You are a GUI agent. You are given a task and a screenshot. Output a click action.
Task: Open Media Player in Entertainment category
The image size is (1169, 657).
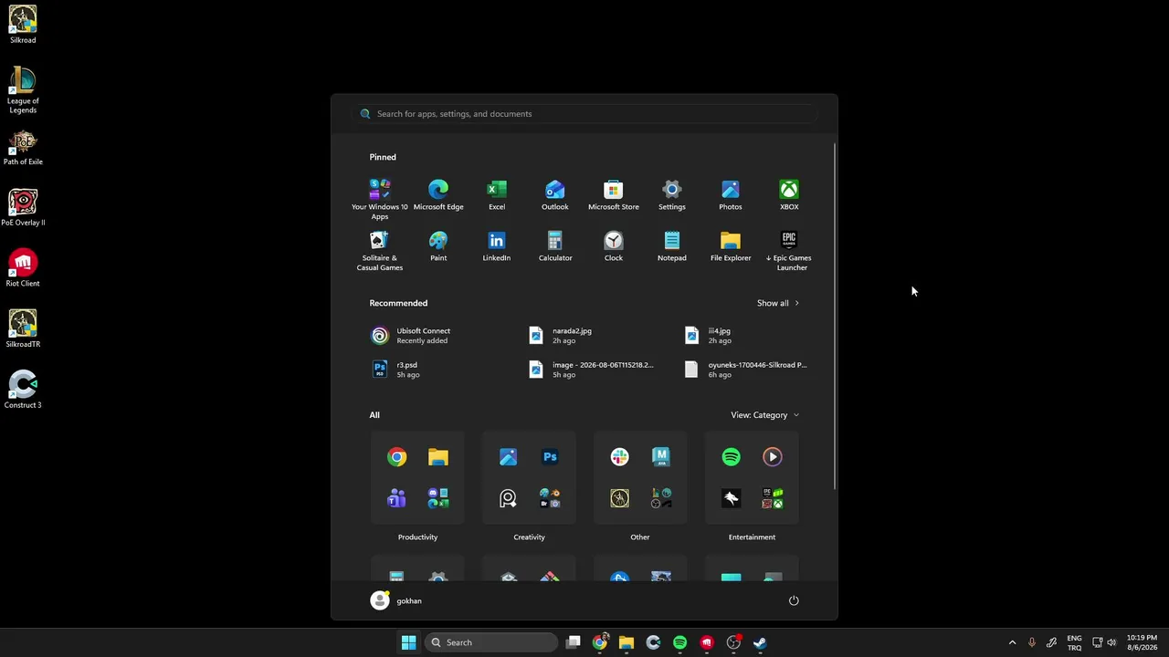(773, 457)
